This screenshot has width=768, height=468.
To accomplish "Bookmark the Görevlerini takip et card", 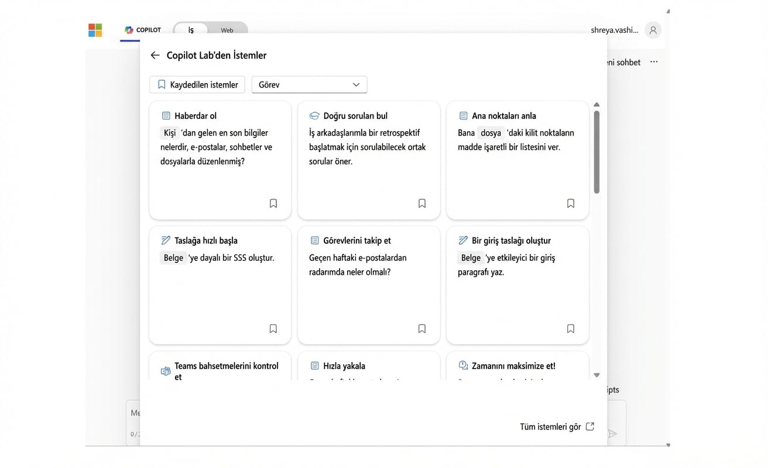I will tap(421, 329).
